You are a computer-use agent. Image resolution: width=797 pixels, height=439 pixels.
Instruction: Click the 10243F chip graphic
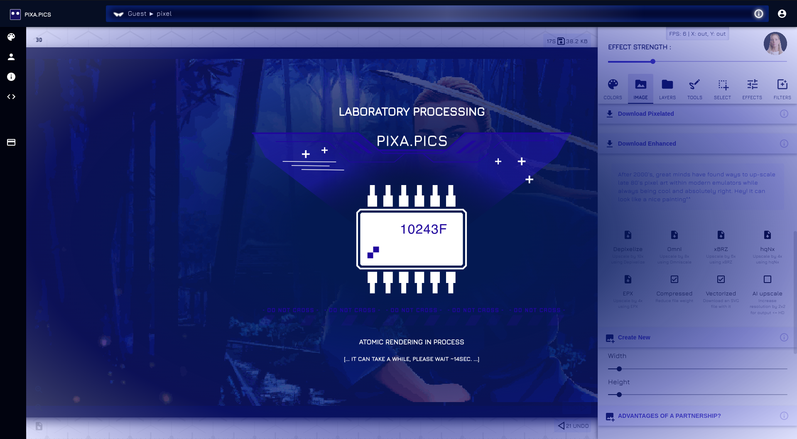(x=412, y=239)
